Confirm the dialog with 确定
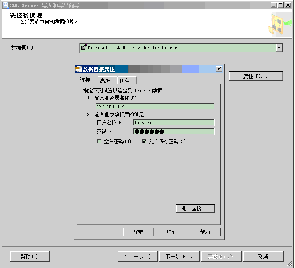This screenshot has height=268, width=295. [x=138, y=232]
